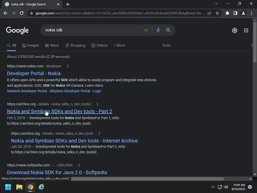Open Nokia and Symbian SDKs - Internet Archive result
This screenshot has width=257, height=193.
[74, 141]
